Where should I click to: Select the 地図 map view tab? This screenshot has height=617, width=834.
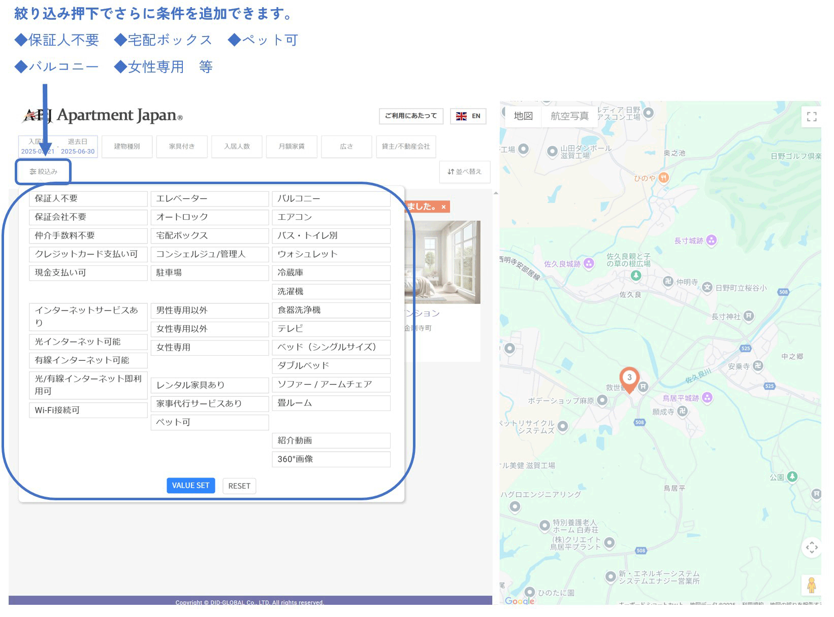pyautogui.click(x=523, y=116)
